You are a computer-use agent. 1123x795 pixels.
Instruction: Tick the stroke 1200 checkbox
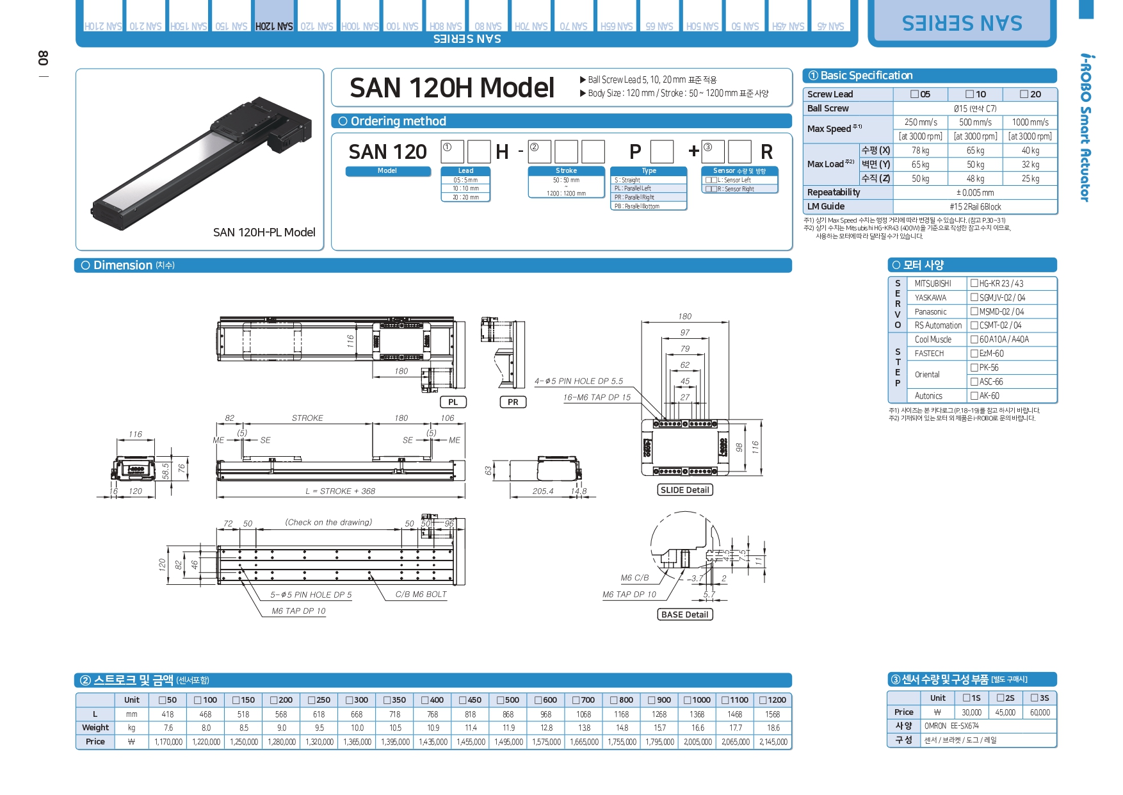[763, 700]
